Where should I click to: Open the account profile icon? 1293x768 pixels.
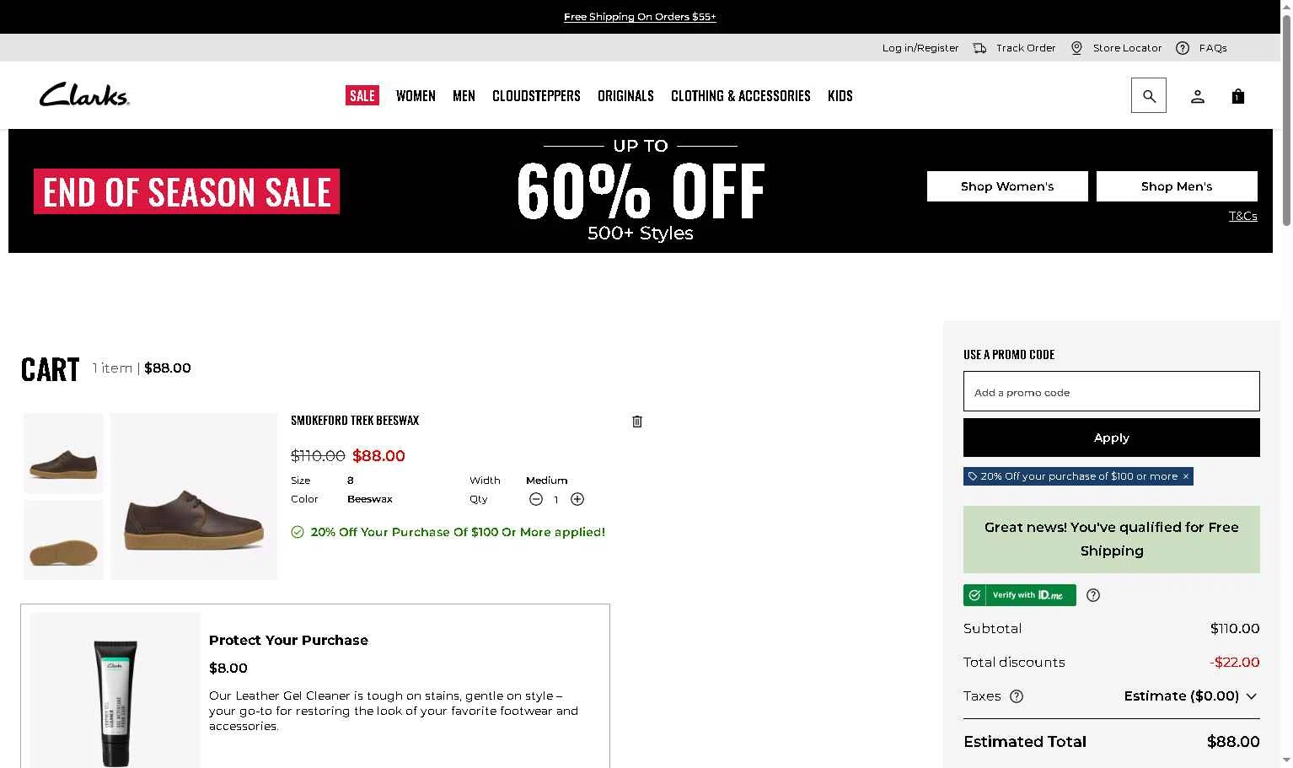pos(1197,96)
